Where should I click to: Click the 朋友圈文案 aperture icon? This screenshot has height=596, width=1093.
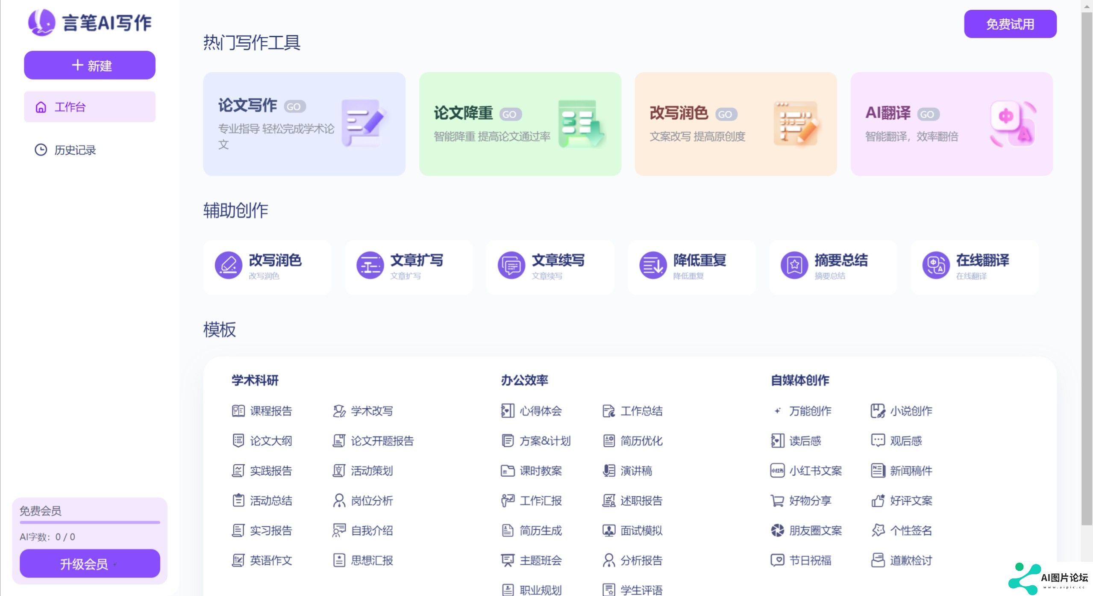[x=777, y=531]
